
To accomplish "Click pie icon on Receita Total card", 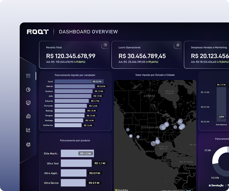I will click(x=105, y=45).
